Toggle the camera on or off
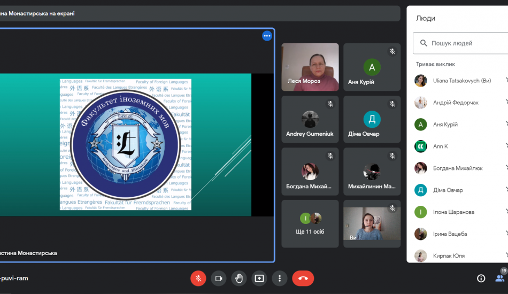This screenshot has width=508, height=294. pos(218,278)
